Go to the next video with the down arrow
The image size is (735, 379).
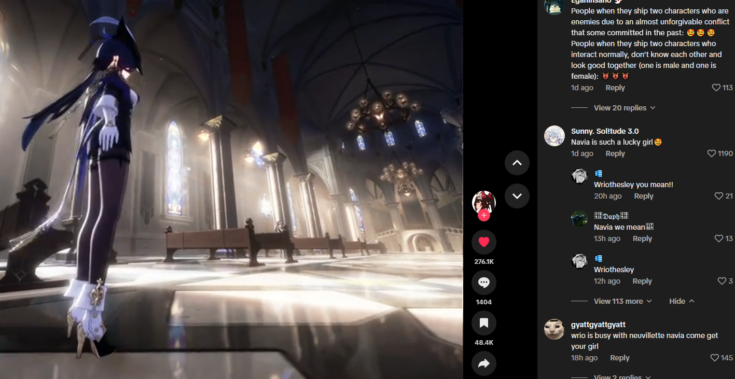[x=517, y=196]
